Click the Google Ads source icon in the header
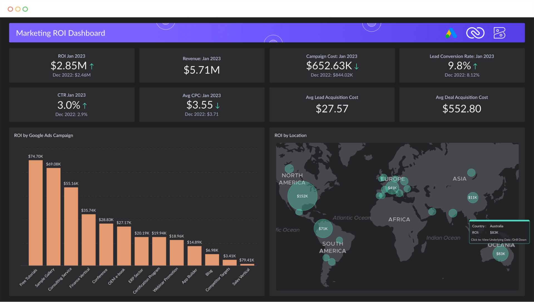This screenshot has width=534, height=302. pos(450,33)
